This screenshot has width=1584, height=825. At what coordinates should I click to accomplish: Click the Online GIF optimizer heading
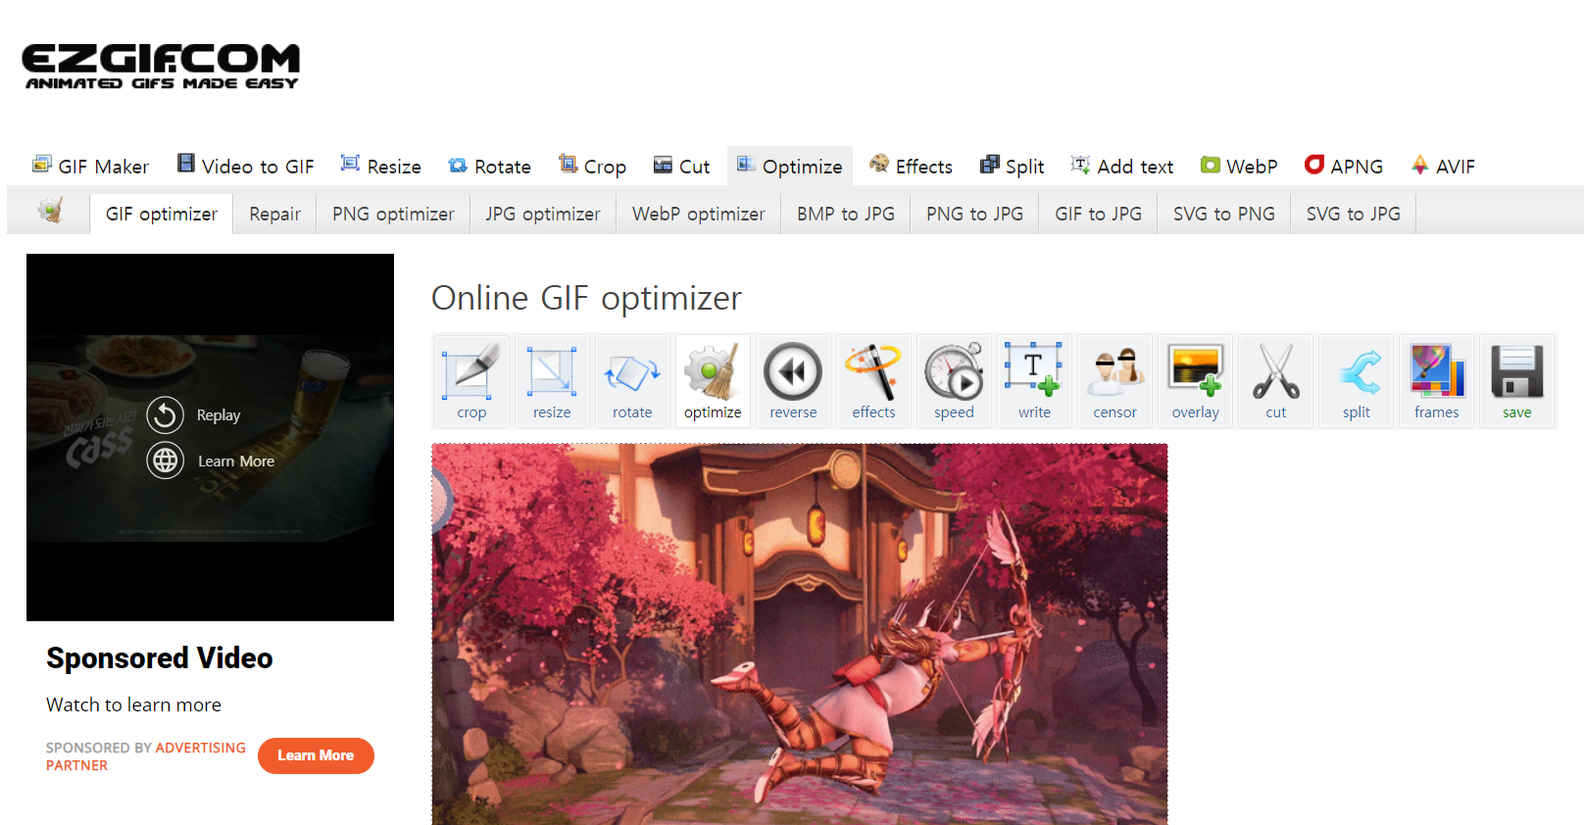tap(586, 298)
